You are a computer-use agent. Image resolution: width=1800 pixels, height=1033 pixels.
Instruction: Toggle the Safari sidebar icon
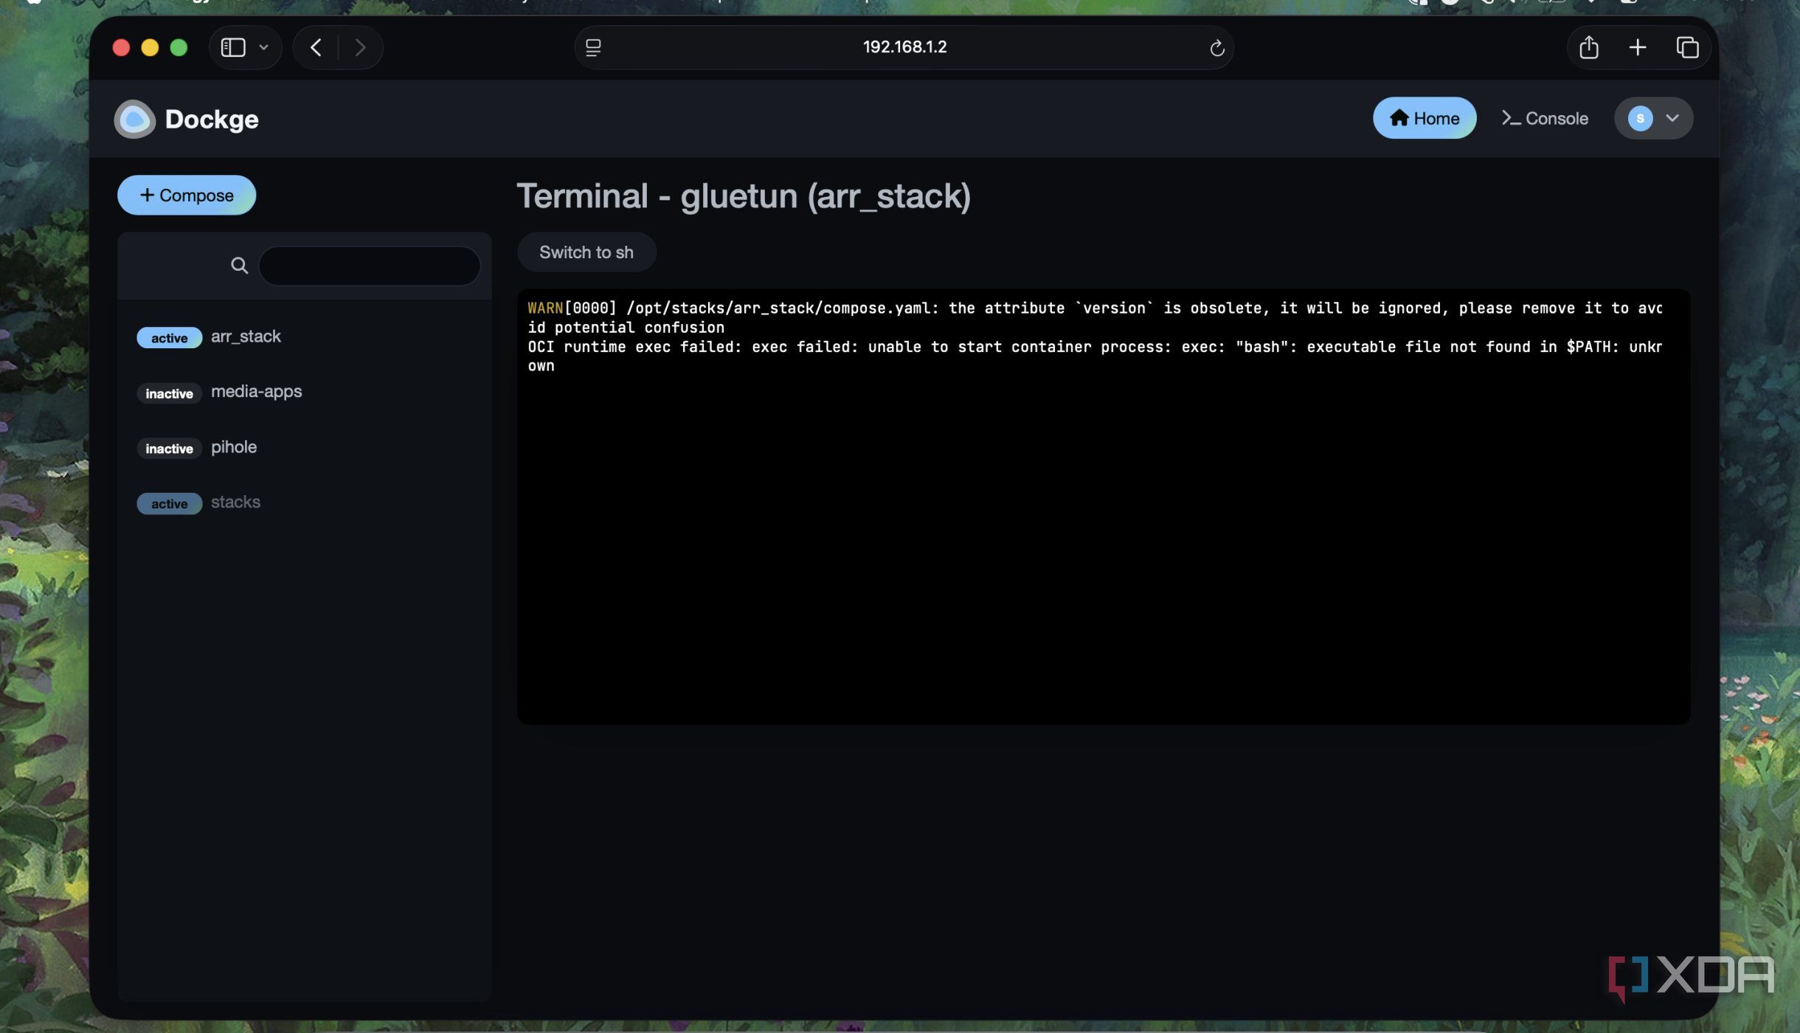point(233,47)
